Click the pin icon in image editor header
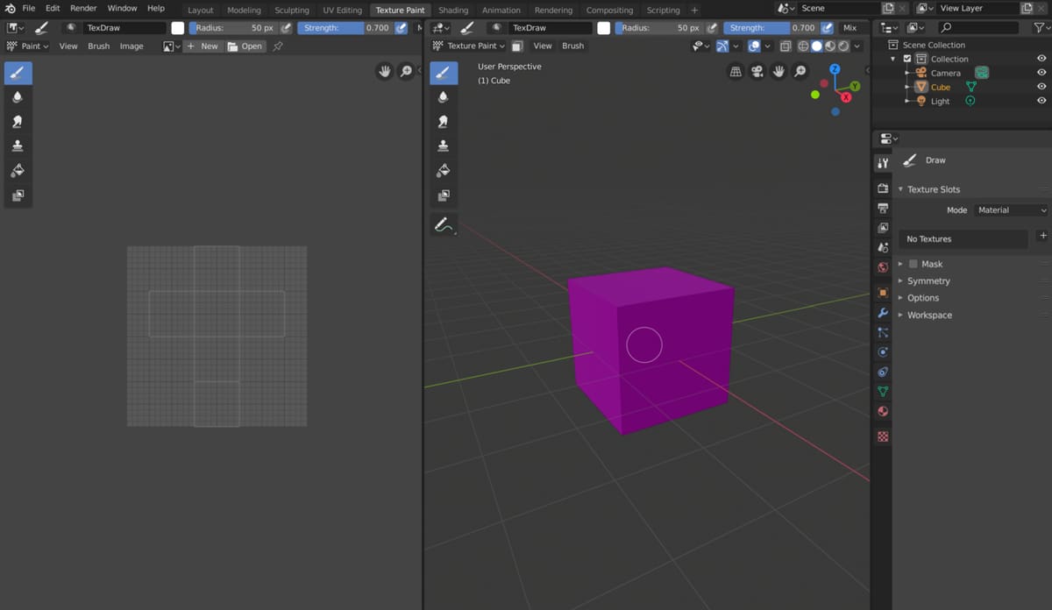Screen dimensions: 1052x610 tap(278, 46)
